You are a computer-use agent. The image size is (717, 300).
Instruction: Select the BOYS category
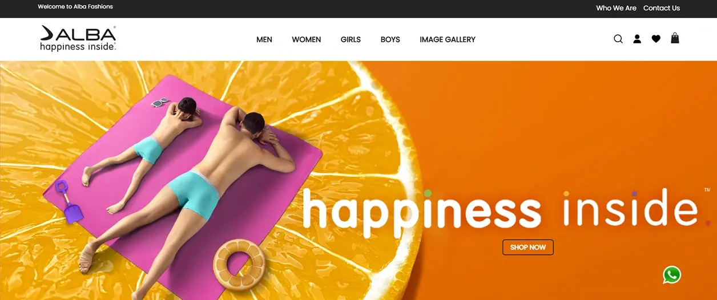click(x=390, y=39)
